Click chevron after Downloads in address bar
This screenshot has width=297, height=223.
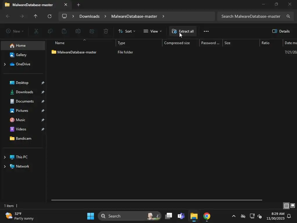pyautogui.click(x=105, y=16)
